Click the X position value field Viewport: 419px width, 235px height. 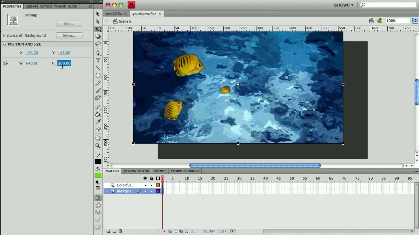click(x=32, y=53)
